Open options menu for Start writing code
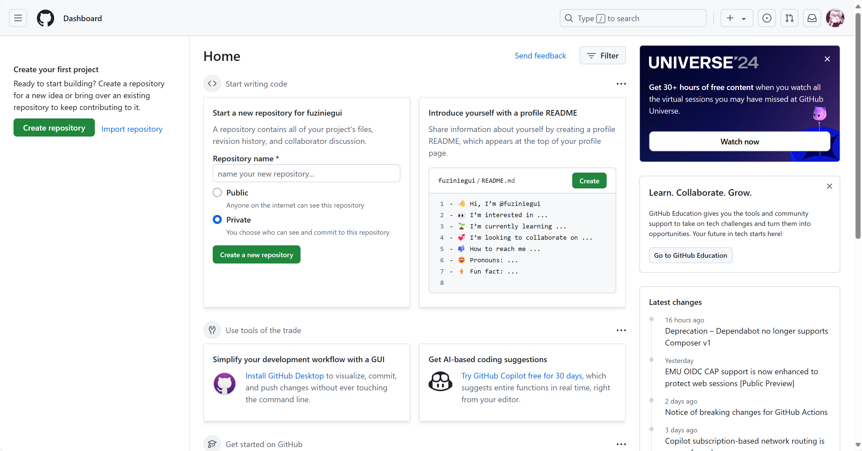Viewport: 862px width, 451px height. point(621,84)
